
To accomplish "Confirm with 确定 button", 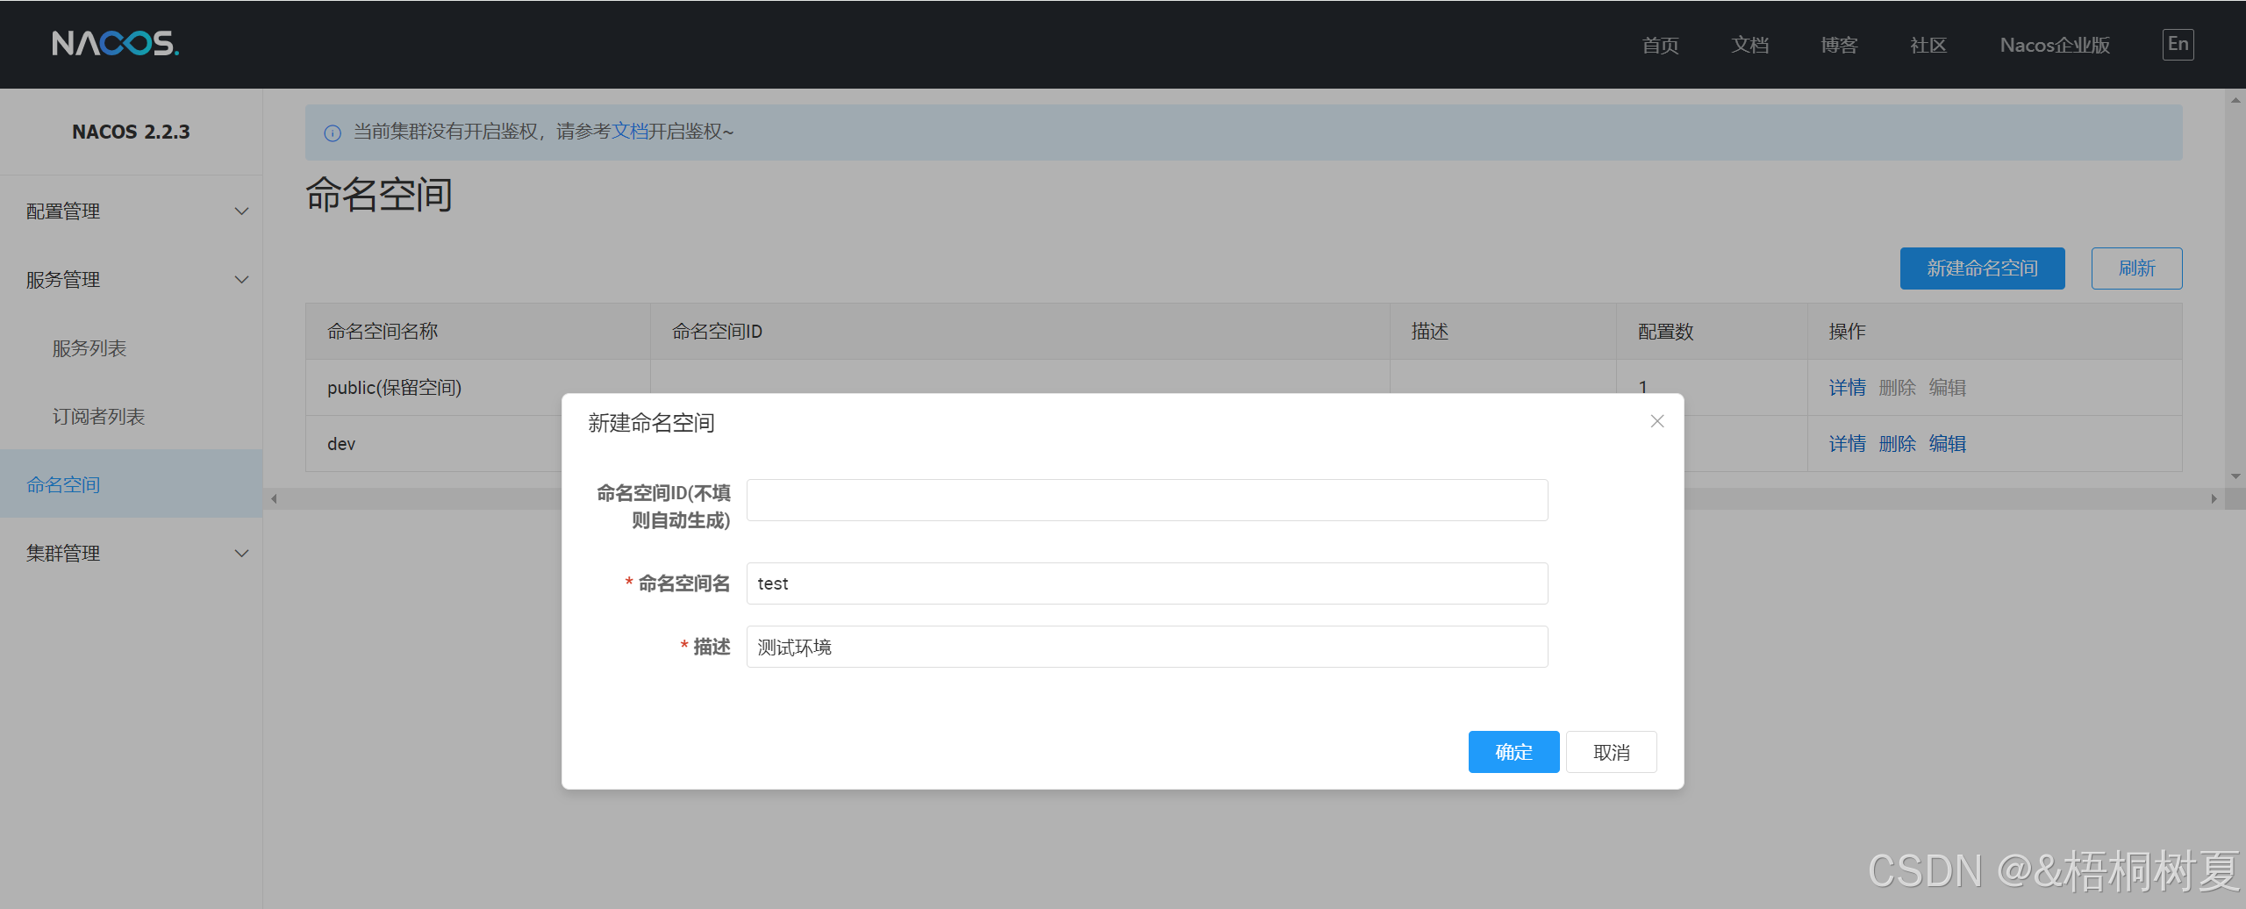I will 1513,752.
